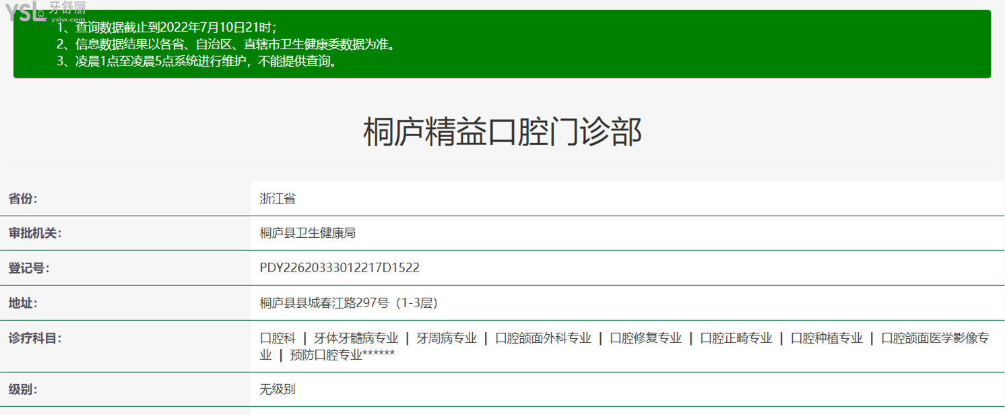Click the 口腔颌面外科专业 entry

[x=543, y=338]
